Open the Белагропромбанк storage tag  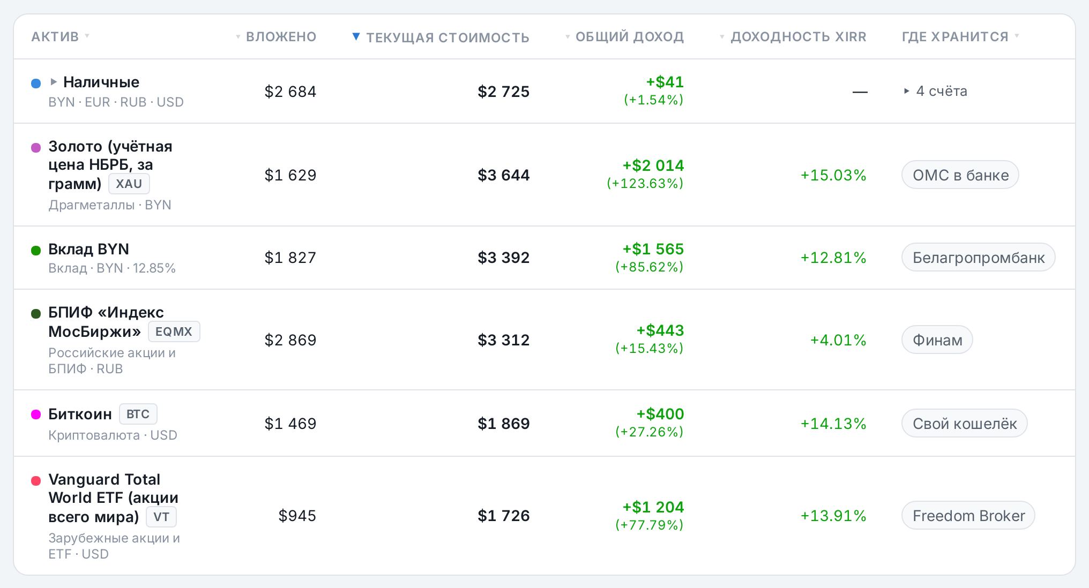pyautogui.click(x=979, y=258)
